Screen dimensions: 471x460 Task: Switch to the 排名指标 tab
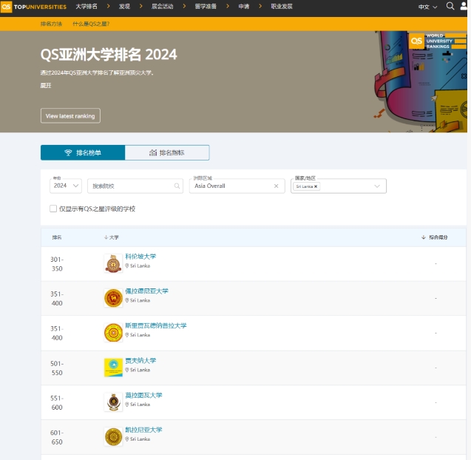[x=167, y=152]
